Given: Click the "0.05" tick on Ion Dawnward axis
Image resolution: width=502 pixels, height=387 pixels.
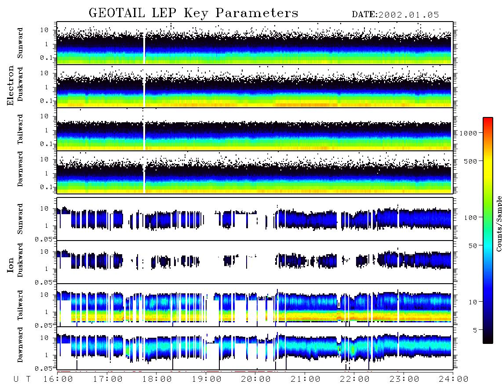Looking at the screenshot, I should [43, 369].
